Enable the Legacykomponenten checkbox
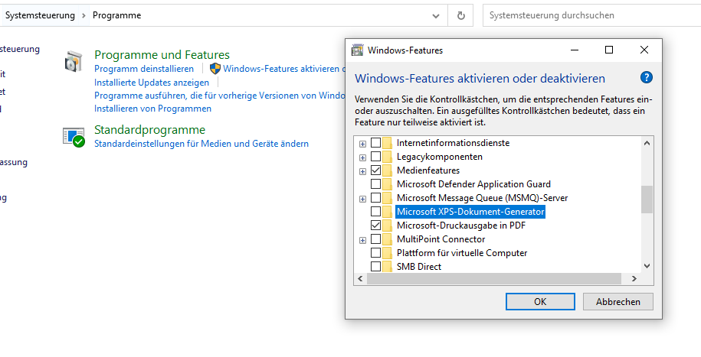Viewport: 701px width, 357px height. (x=375, y=157)
